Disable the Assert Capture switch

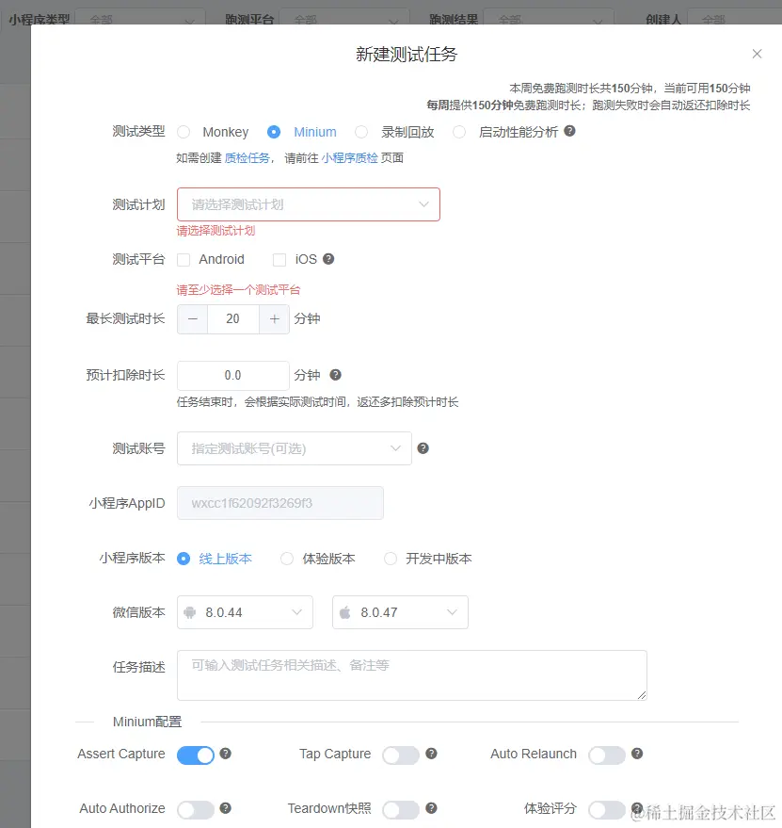(x=195, y=755)
